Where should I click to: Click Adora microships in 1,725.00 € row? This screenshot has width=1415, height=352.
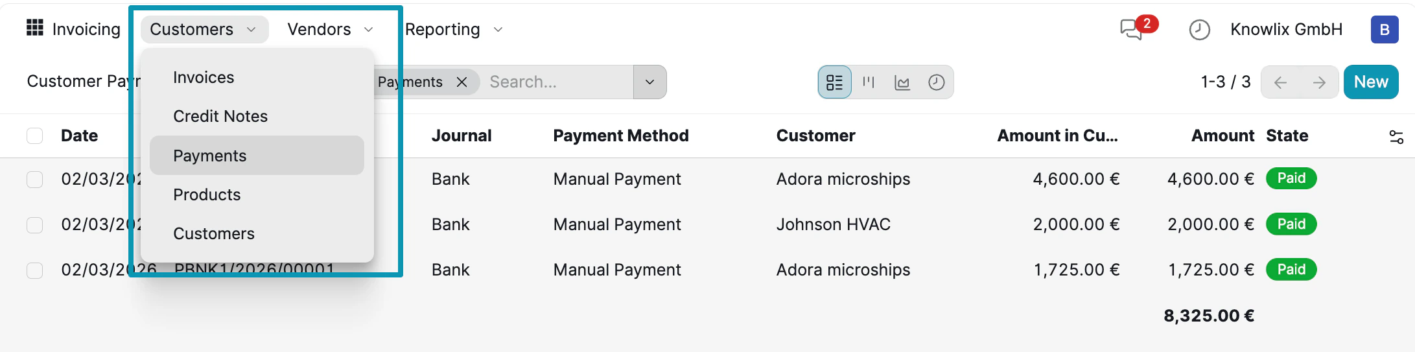pyautogui.click(x=843, y=270)
